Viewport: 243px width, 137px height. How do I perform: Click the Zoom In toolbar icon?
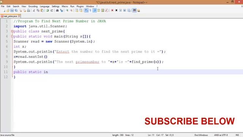tap(67, 11)
